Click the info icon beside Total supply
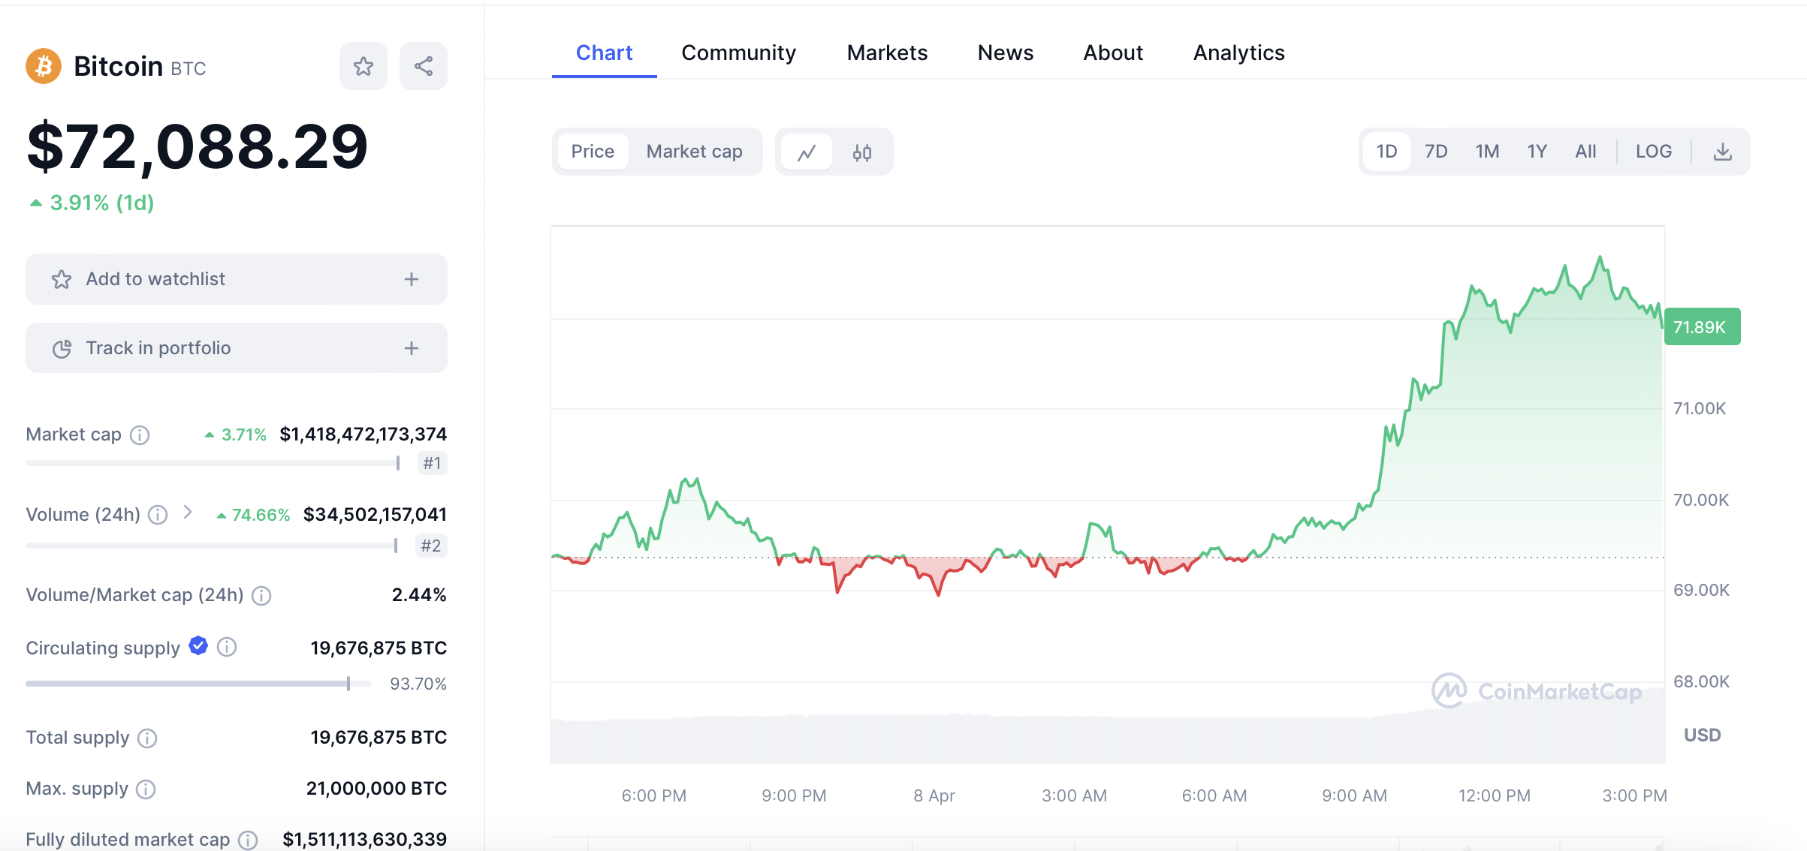Viewport: 1807px width, 851px height. point(147,738)
